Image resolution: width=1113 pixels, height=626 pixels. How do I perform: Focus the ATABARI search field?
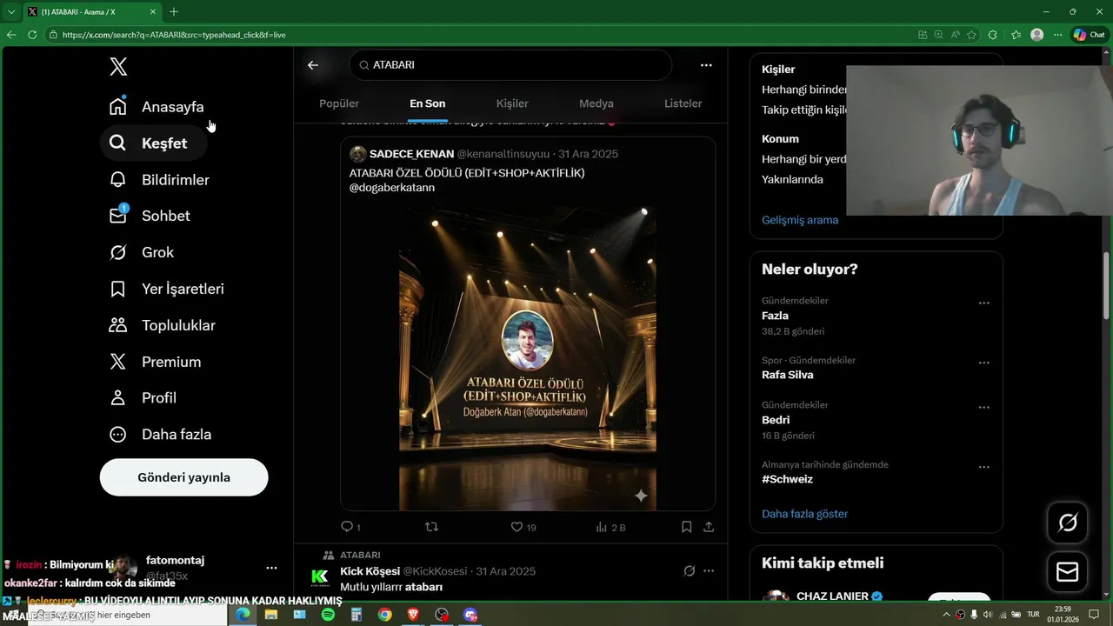(510, 65)
